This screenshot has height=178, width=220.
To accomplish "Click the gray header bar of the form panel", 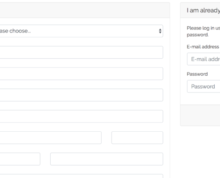I will (85, 10).
